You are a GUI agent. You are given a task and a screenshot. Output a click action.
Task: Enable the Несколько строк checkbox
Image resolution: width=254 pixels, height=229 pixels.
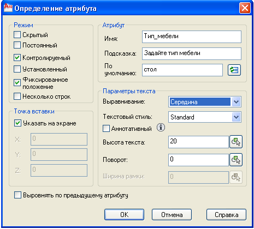point(17,97)
